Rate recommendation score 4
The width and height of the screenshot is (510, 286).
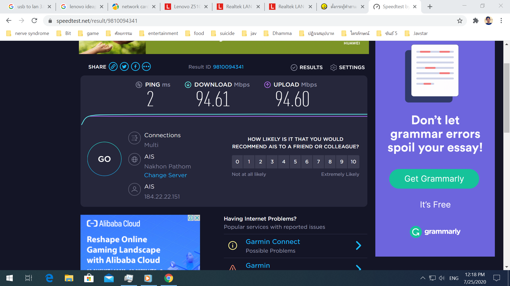coord(284,162)
